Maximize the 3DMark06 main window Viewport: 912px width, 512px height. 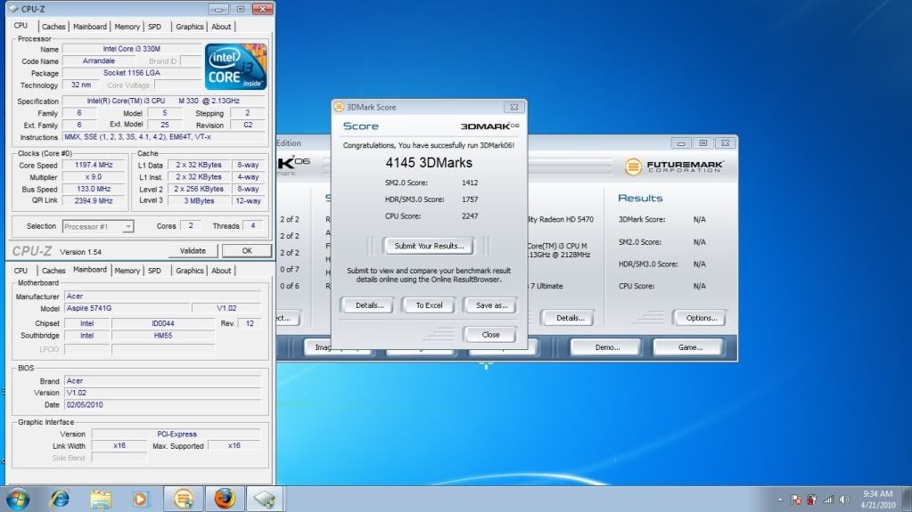click(x=703, y=143)
